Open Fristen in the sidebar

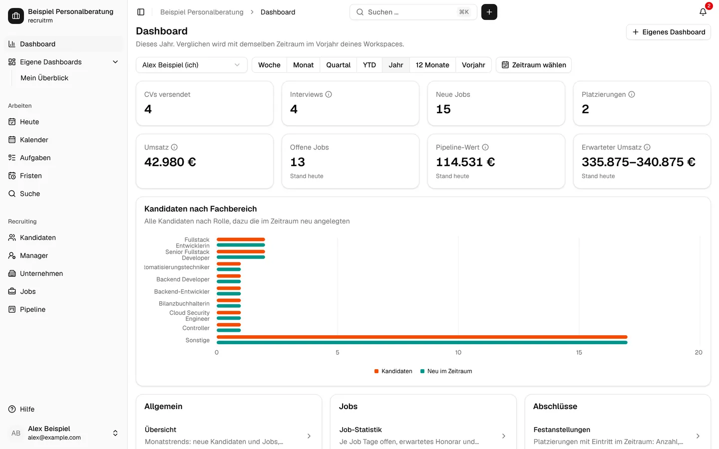[x=63, y=176]
